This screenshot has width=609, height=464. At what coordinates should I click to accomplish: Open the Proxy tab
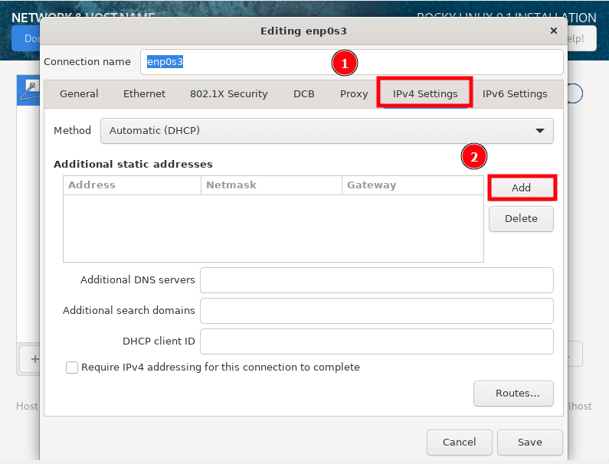(x=354, y=94)
